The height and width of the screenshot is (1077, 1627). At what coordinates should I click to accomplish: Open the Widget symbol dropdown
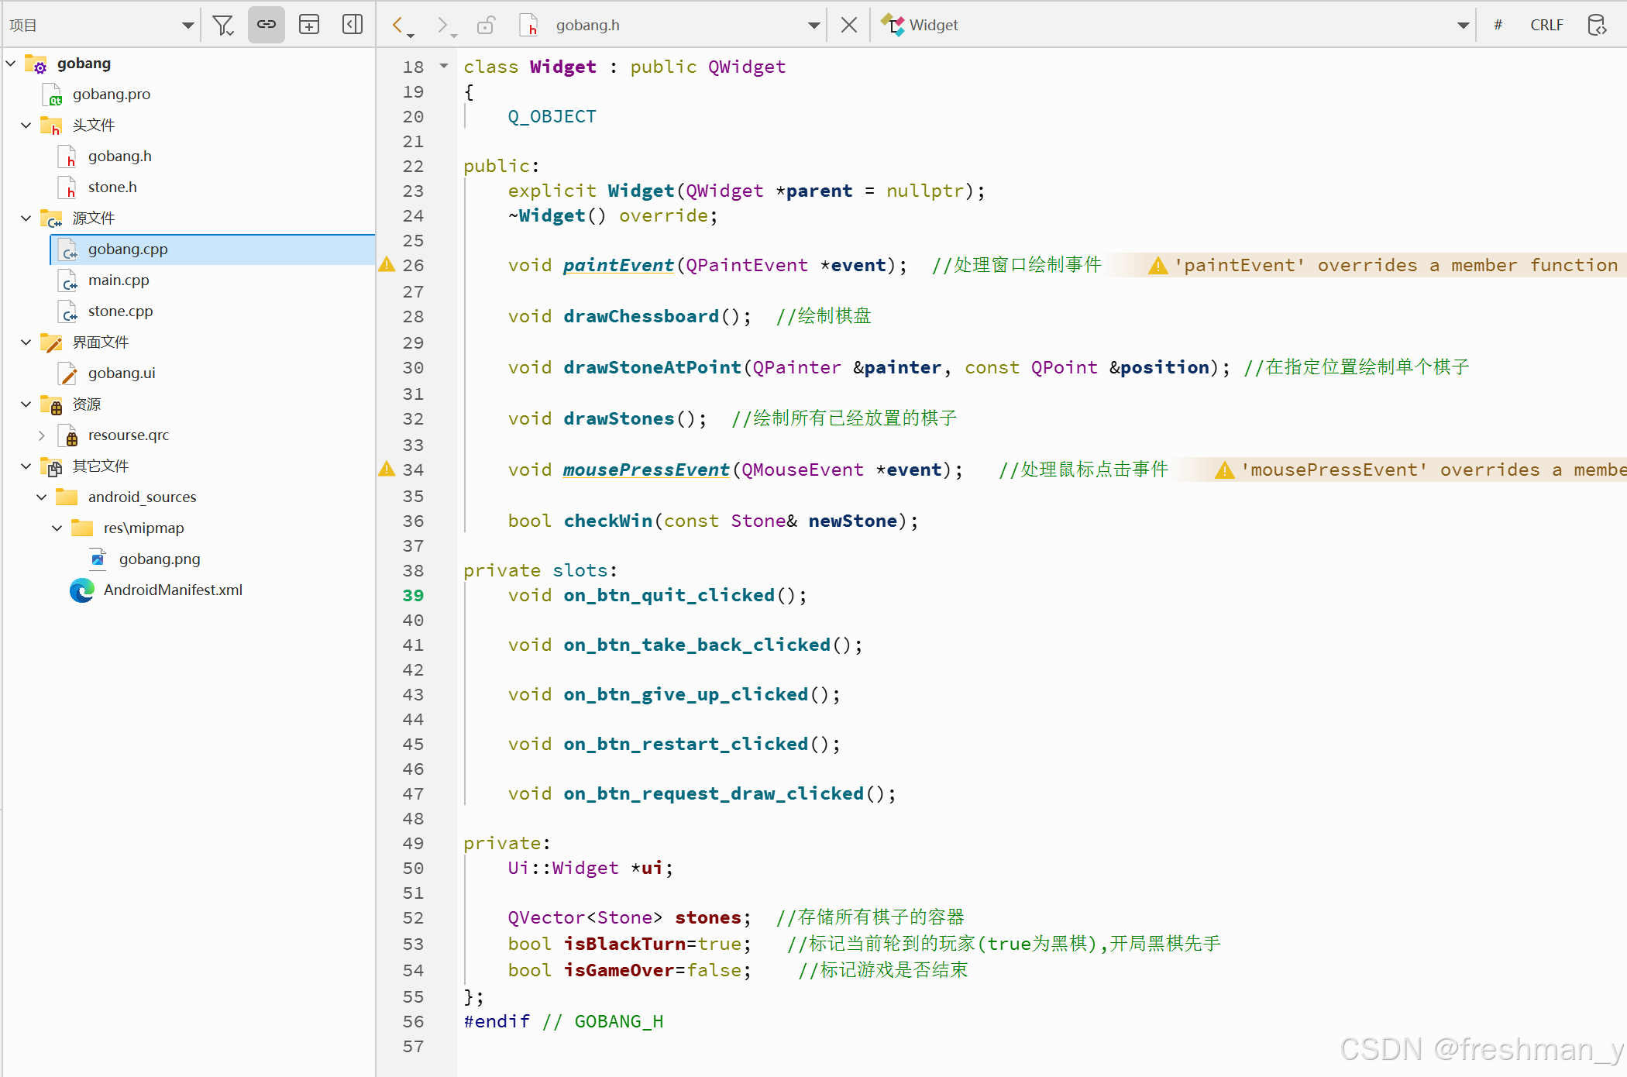click(x=1463, y=26)
